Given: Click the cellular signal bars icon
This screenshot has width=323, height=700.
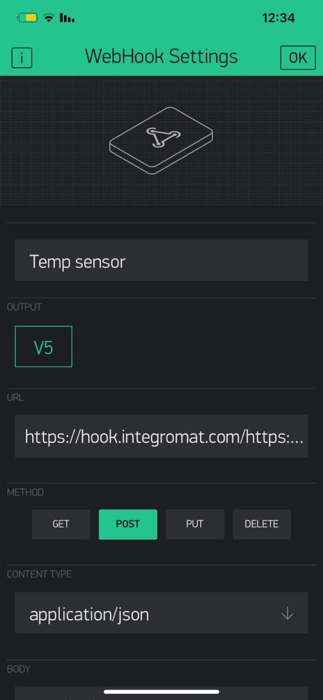Looking at the screenshot, I should click(x=67, y=17).
